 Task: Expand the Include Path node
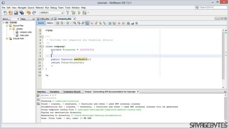(7, 38)
